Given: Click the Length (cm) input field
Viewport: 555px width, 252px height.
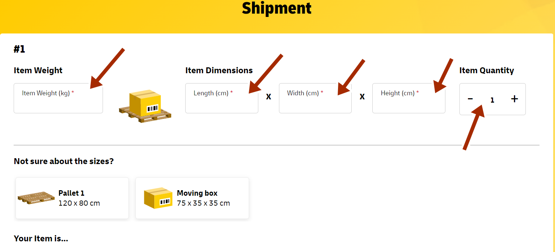Looking at the screenshot, I should (221, 98).
